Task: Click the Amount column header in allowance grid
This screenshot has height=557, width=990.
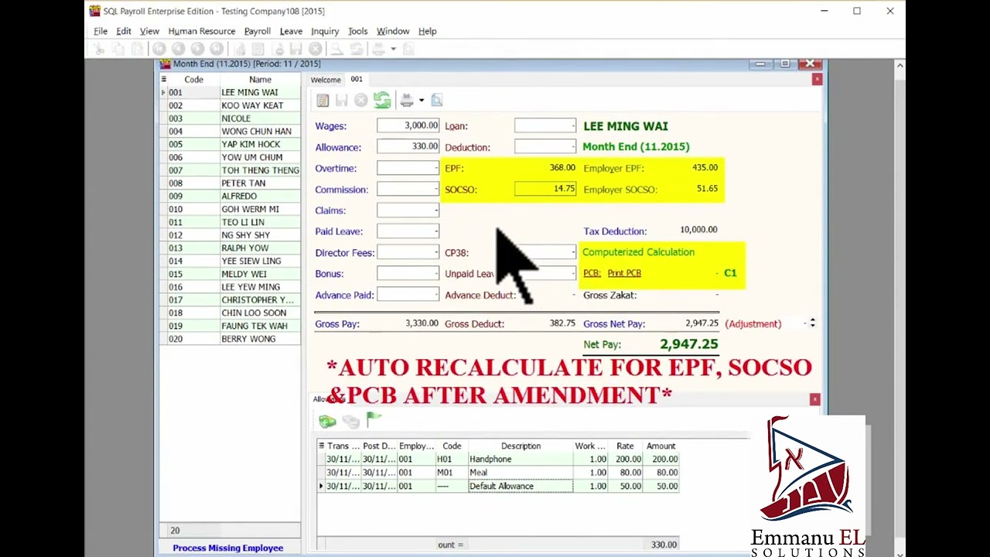Action: (x=661, y=446)
